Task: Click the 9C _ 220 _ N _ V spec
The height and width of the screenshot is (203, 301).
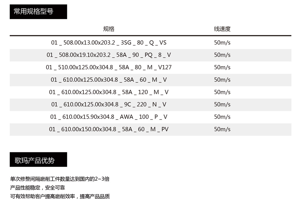Action: (109, 105)
